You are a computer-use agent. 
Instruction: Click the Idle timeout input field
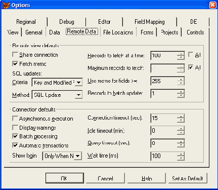tap(164, 131)
